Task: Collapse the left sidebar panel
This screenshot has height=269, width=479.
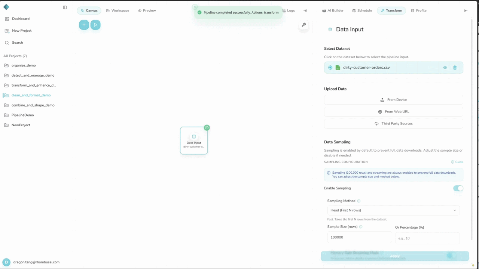Action: 65,7
